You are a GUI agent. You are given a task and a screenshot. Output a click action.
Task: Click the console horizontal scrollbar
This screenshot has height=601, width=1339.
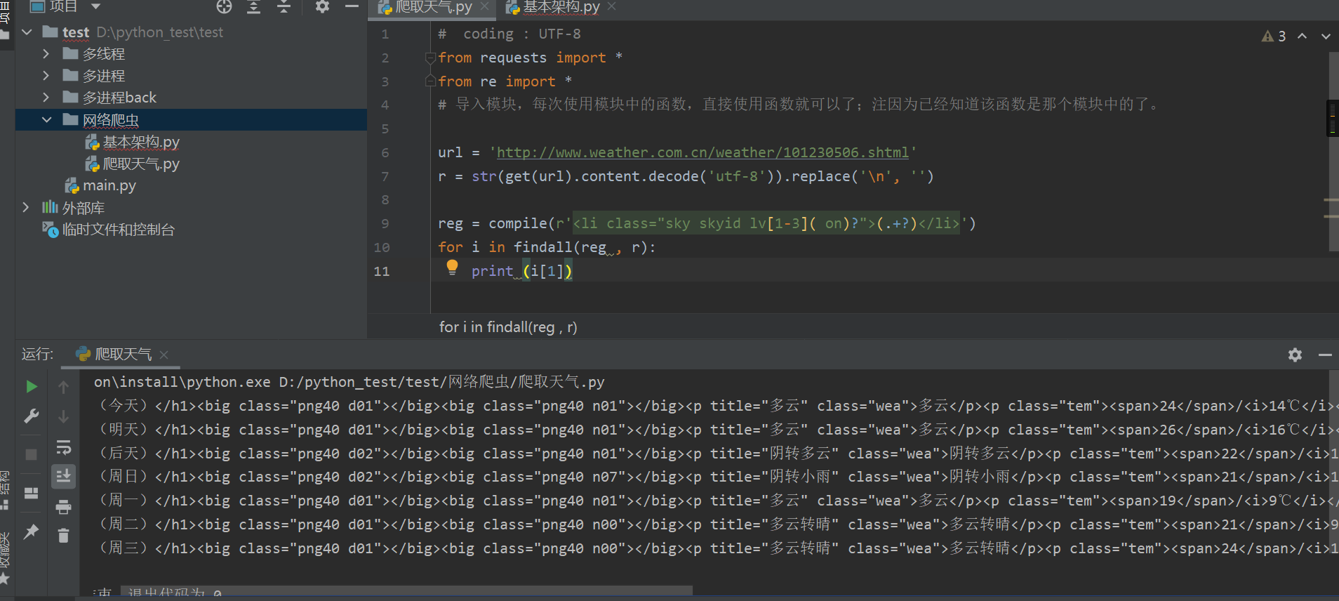click(x=407, y=590)
